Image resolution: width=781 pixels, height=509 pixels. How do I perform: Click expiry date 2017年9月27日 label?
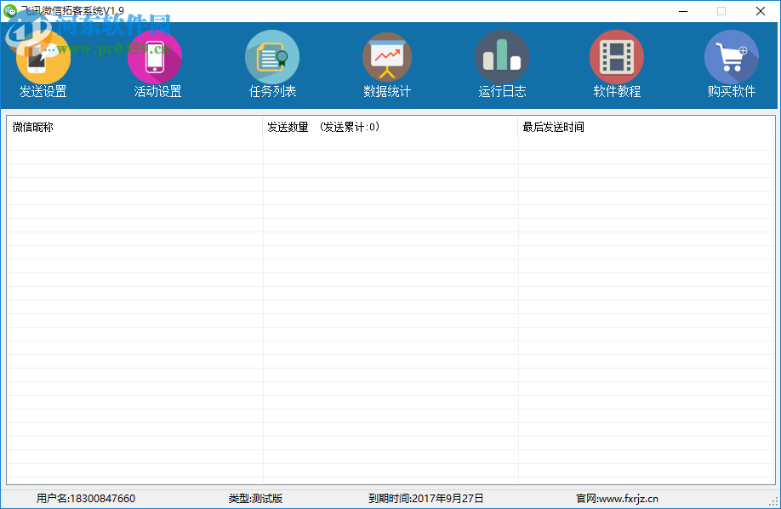click(424, 498)
